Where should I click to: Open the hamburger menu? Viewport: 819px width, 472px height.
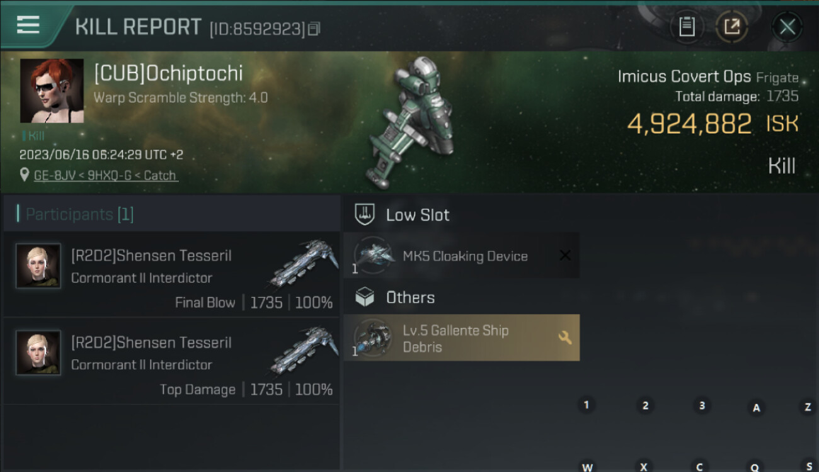click(x=28, y=25)
